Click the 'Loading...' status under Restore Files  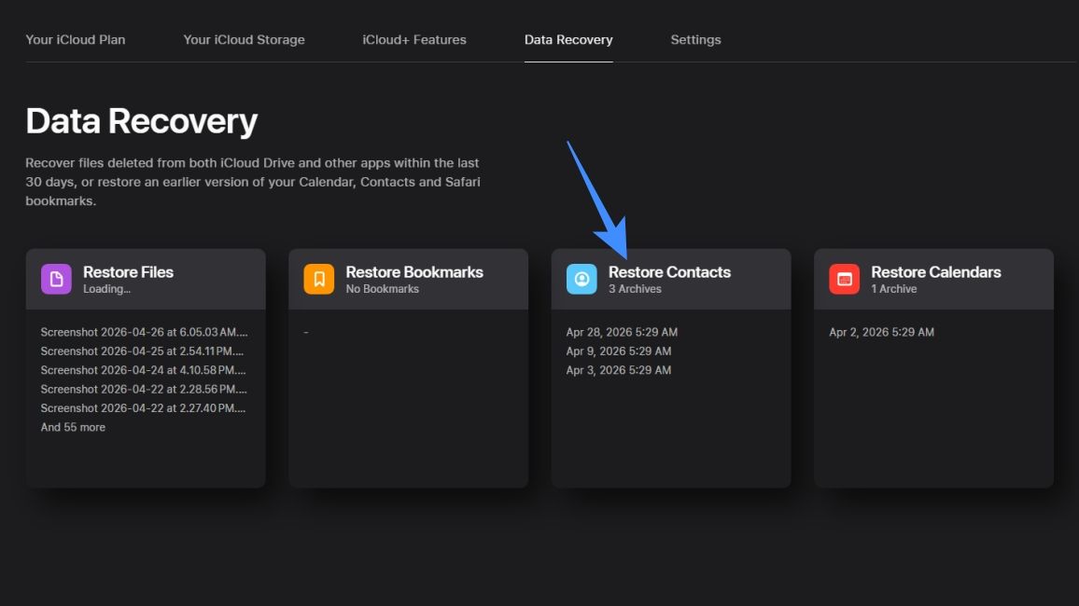pyautogui.click(x=106, y=289)
